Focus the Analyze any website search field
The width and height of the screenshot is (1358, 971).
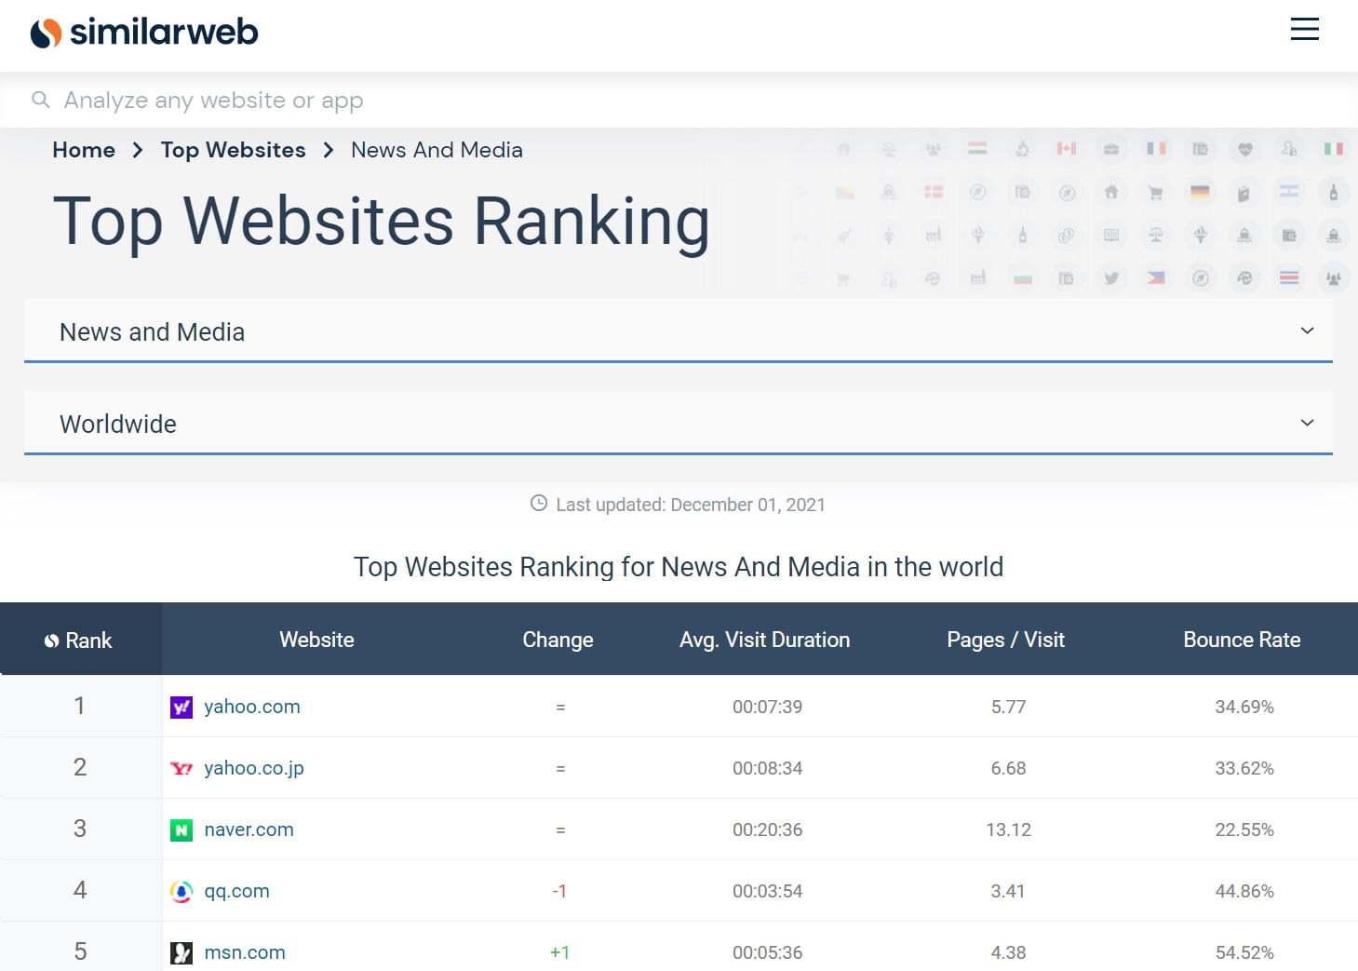pyautogui.click(x=679, y=100)
